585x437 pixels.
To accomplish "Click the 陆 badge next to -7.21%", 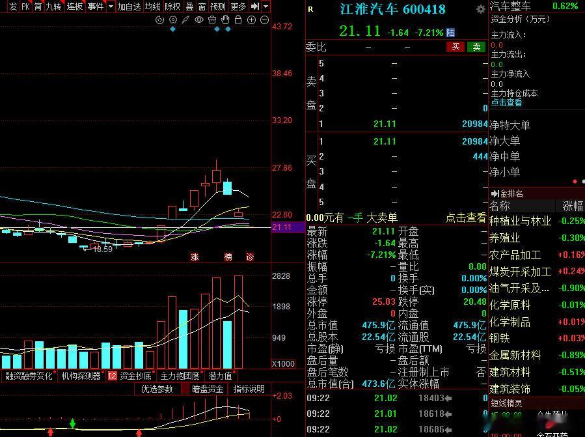I will click(x=450, y=33).
